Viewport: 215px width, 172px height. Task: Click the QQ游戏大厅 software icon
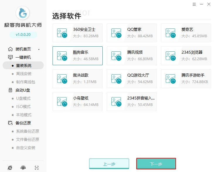(116, 79)
